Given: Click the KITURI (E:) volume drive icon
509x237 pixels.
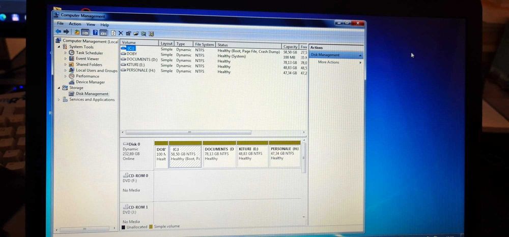Looking at the screenshot, I should [x=123, y=64].
